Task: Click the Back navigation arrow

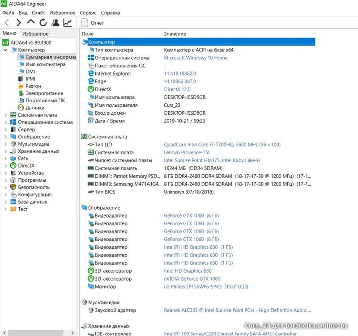Action: point(7,23)
